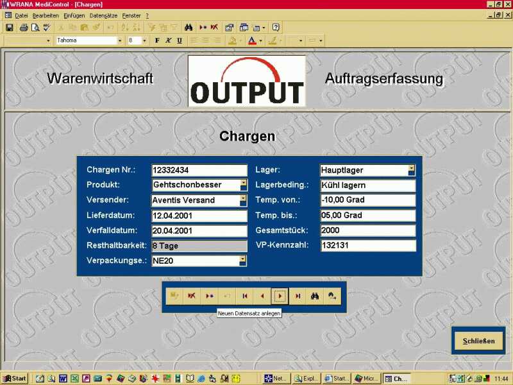
Task: Expand the Lager dropdown
Action: coord(412,170)
